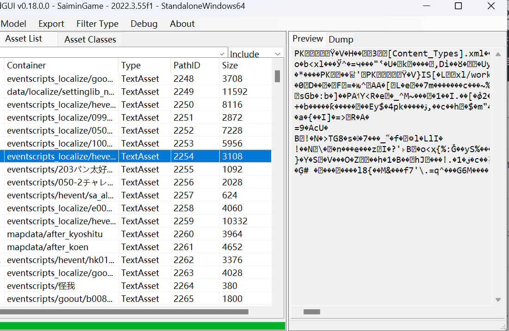Image resolution: width=509 pixels, height=331 pixels.
Task: Switch to the Asset Classes tab
Action: [x=90, y=39]
